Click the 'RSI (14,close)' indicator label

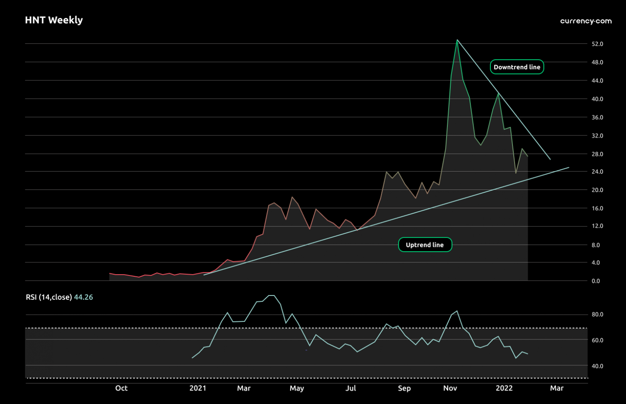[48, 297]
